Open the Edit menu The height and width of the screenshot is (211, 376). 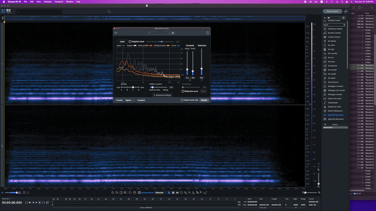coord(32,1)
